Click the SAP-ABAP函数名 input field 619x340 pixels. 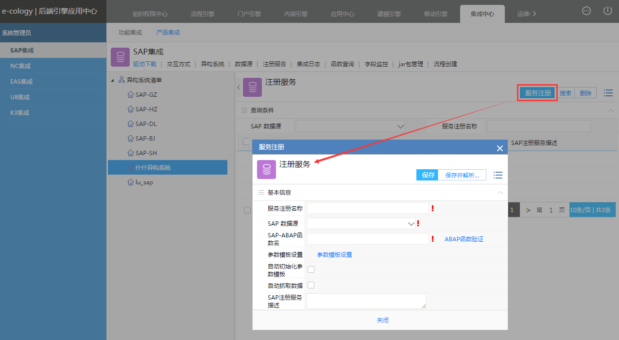coord(368,239)
